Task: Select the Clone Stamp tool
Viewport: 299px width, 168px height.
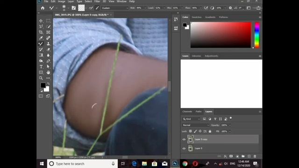Action: (48, 43)
